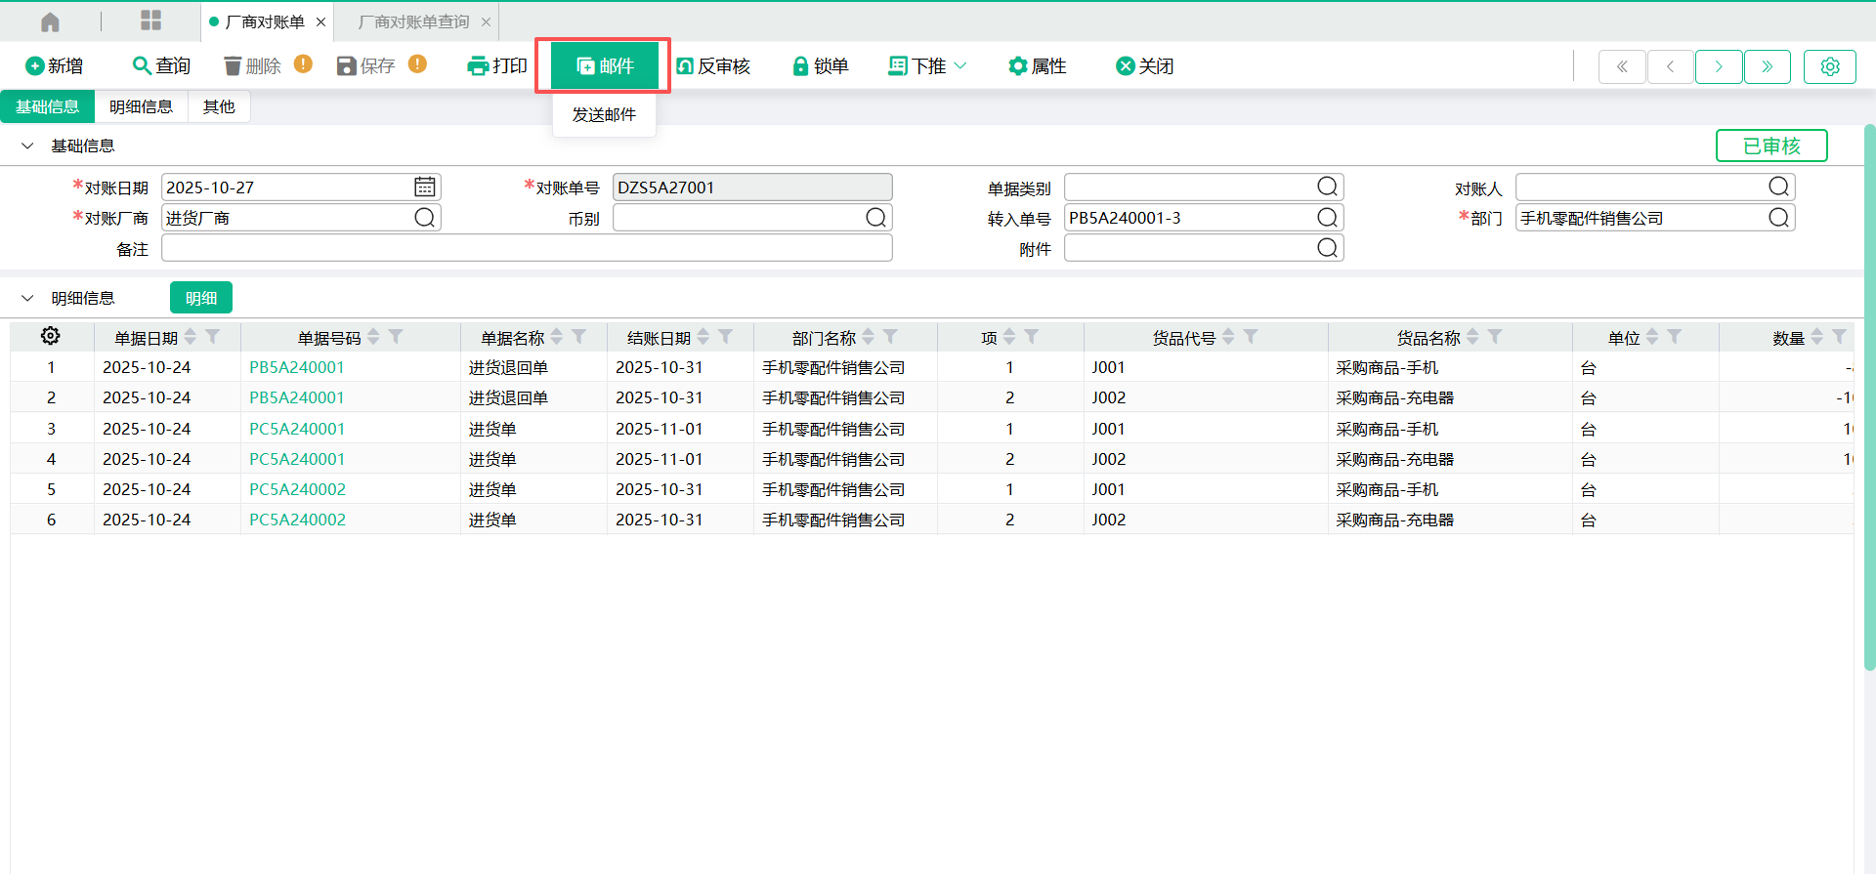
Task: Collapse the 基础信息 section
Action: coord(27,146)
